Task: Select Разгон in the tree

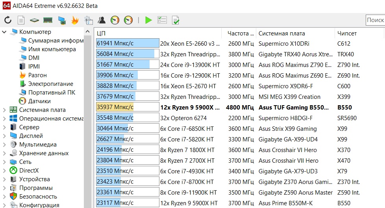Action: click(37, 75)
